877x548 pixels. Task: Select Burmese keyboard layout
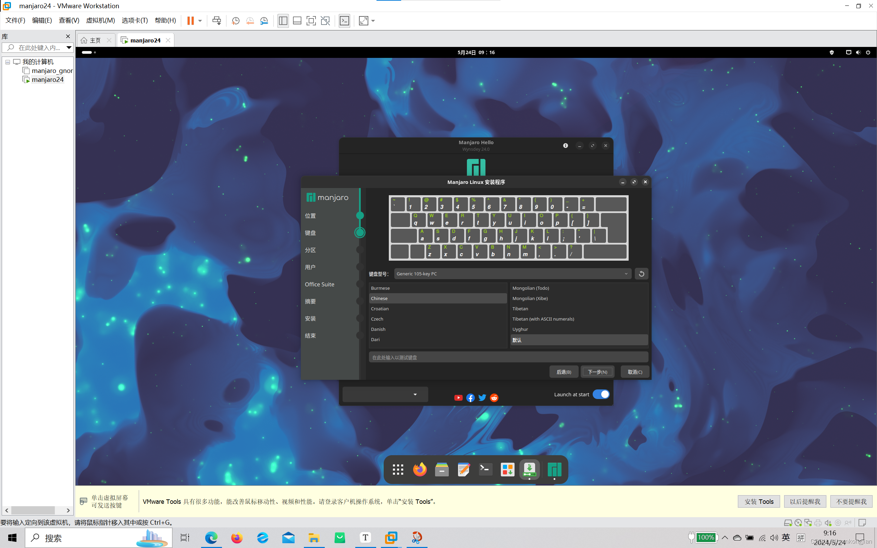pos(438,288)
